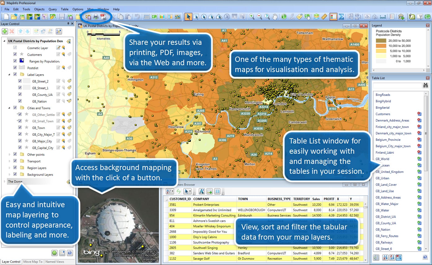Toggle Background Layers group checkbox
The width and height of the screenshot is (432, 265).
[x=15, y=174]
